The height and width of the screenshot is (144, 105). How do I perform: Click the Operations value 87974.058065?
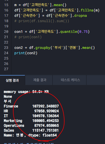(x=47, y=125)
